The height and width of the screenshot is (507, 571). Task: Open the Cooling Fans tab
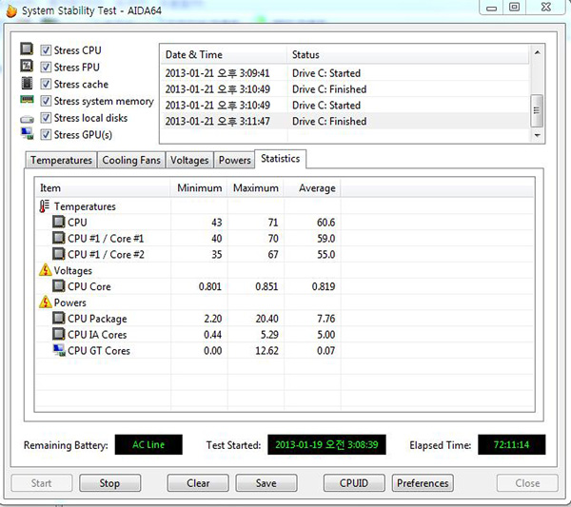pyautogui.click(x=131, y=160)
